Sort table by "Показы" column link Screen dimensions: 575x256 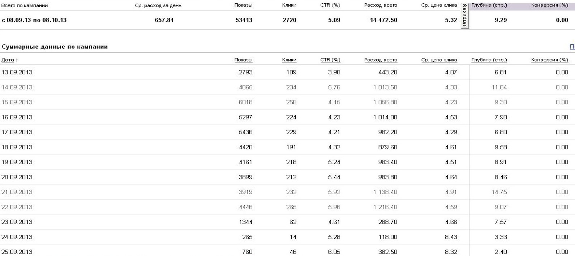coord(243,60)
